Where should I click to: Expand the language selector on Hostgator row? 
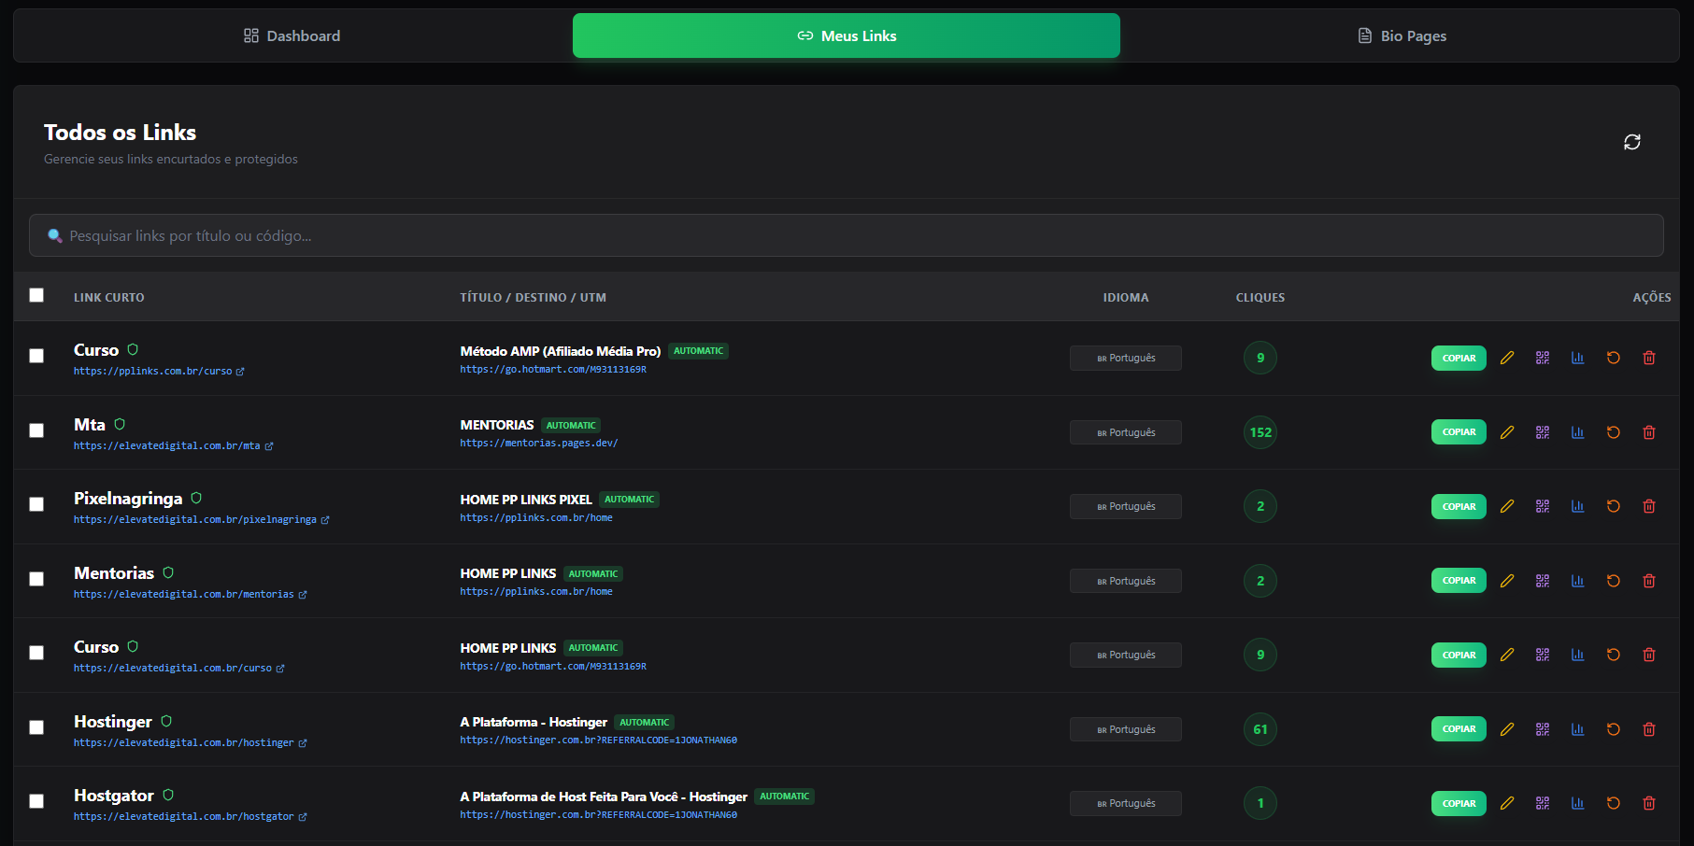pyautogui.click(x=1125, y=803)
